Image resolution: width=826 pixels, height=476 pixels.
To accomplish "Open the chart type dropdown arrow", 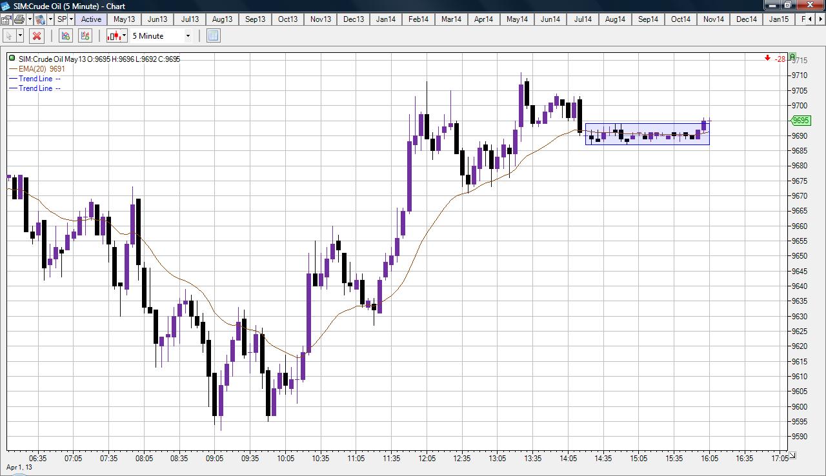I will [x=125, y=36].
